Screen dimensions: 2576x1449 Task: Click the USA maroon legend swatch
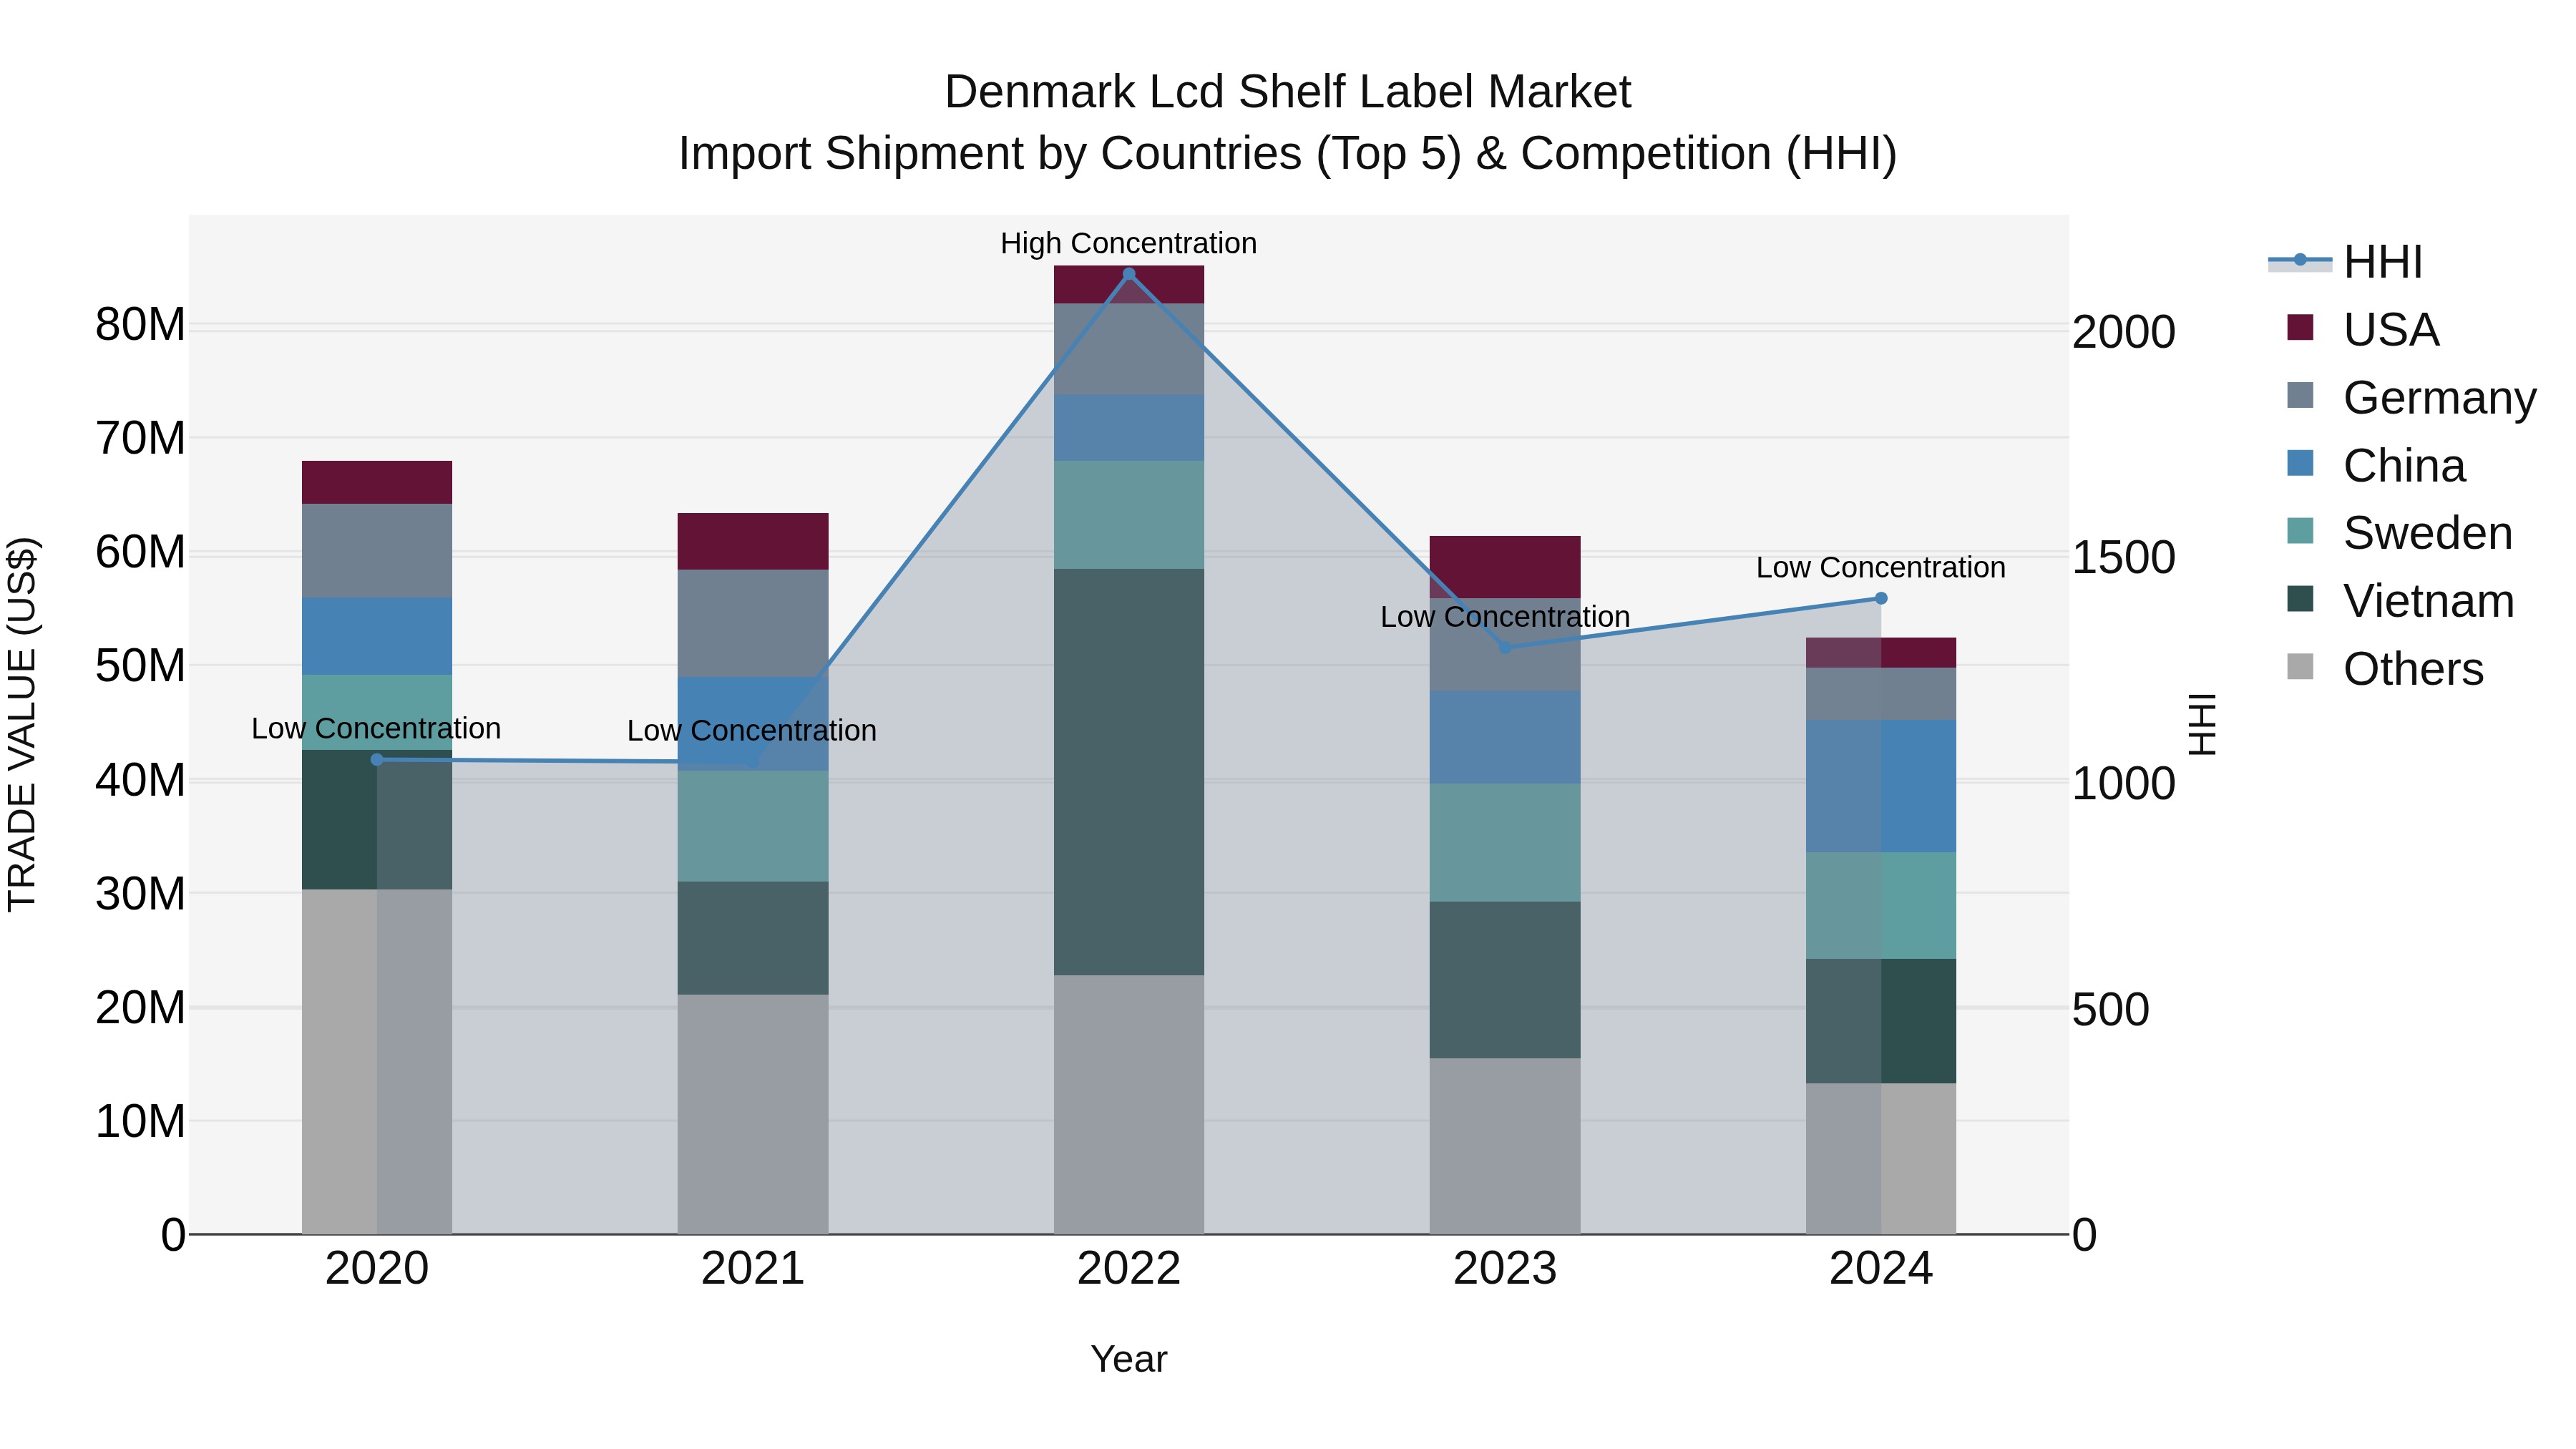[x=2300, y=327]
